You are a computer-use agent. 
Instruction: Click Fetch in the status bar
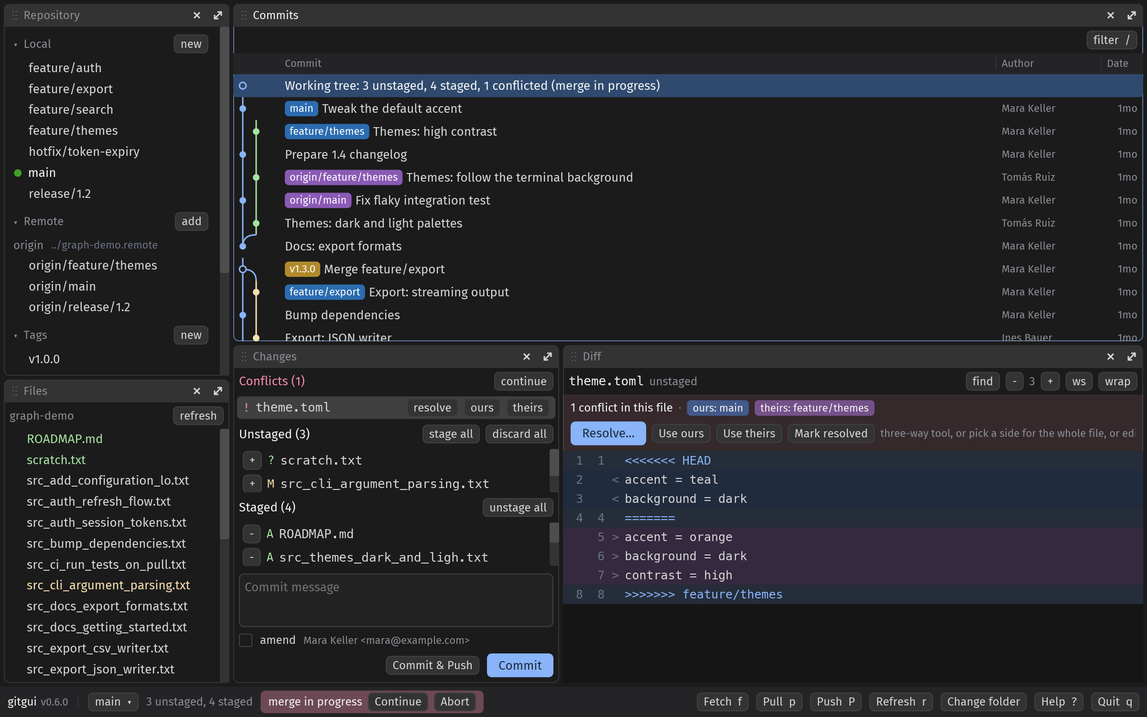(x=723, y=702)
